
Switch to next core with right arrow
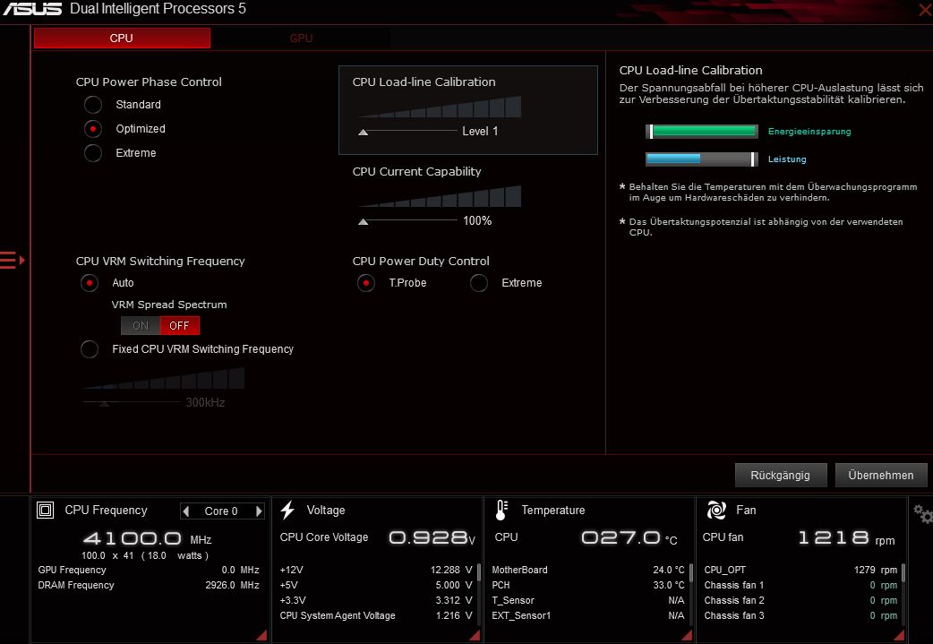[x=259, y=511]
